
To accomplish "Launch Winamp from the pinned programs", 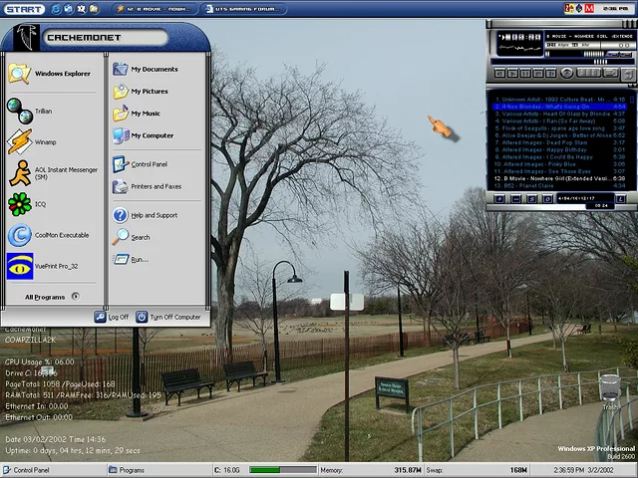I will point(45,142).
